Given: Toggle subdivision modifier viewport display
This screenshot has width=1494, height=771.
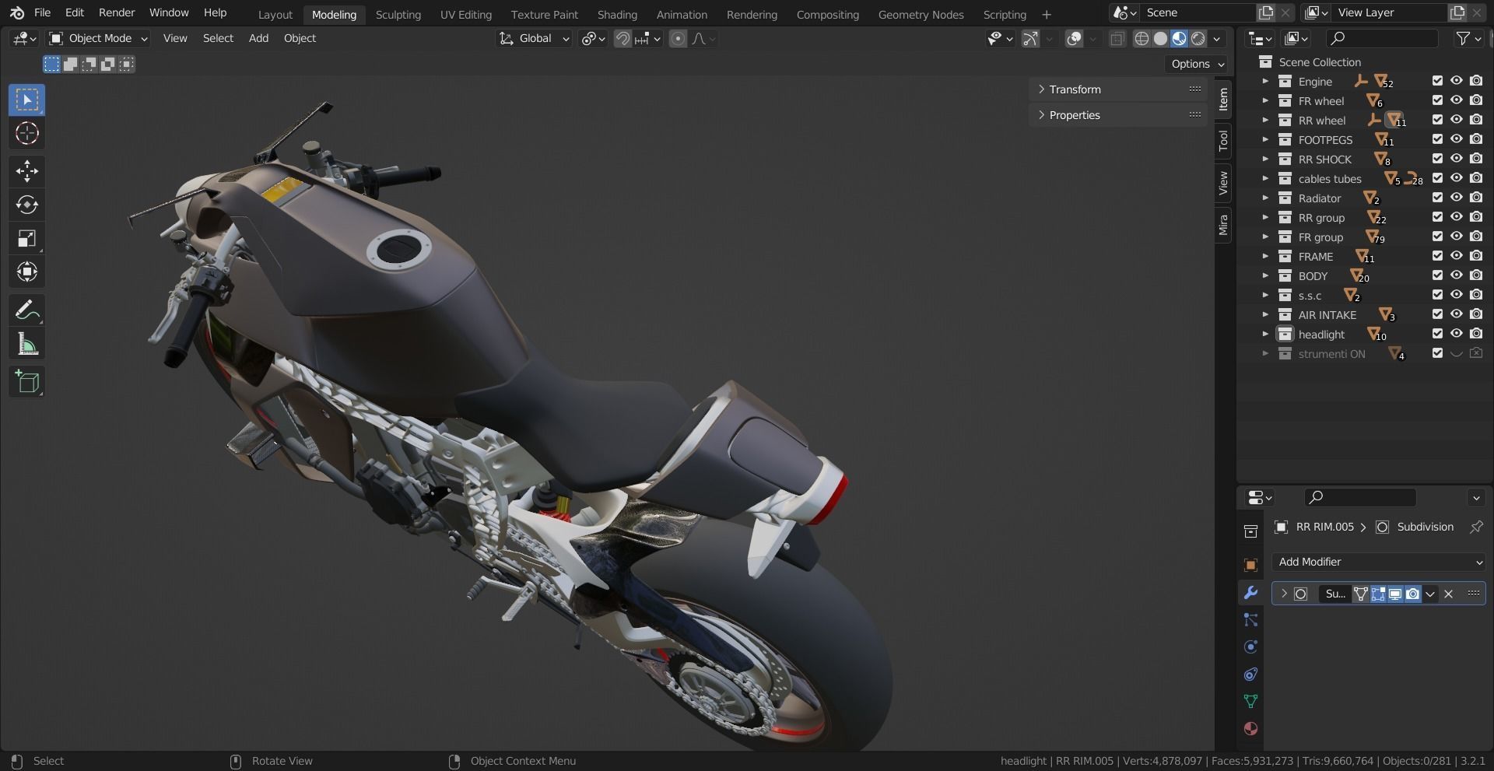Looking at the screenshot, I should (1395, 594).
